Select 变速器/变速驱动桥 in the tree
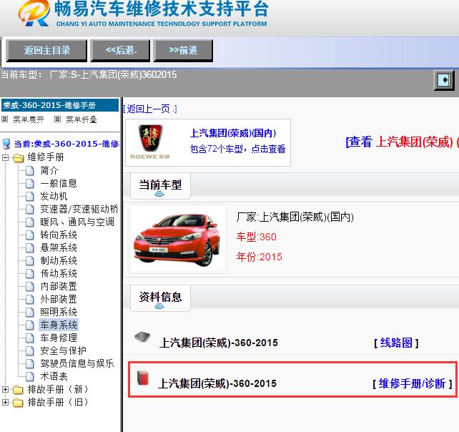 pos(79,209)
